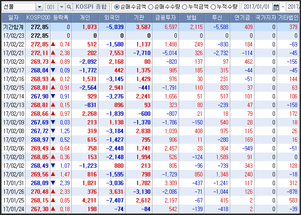Click individual value -2,564 on 17/02/15
This screenshot has height=215, width=301.
[88, 88]
